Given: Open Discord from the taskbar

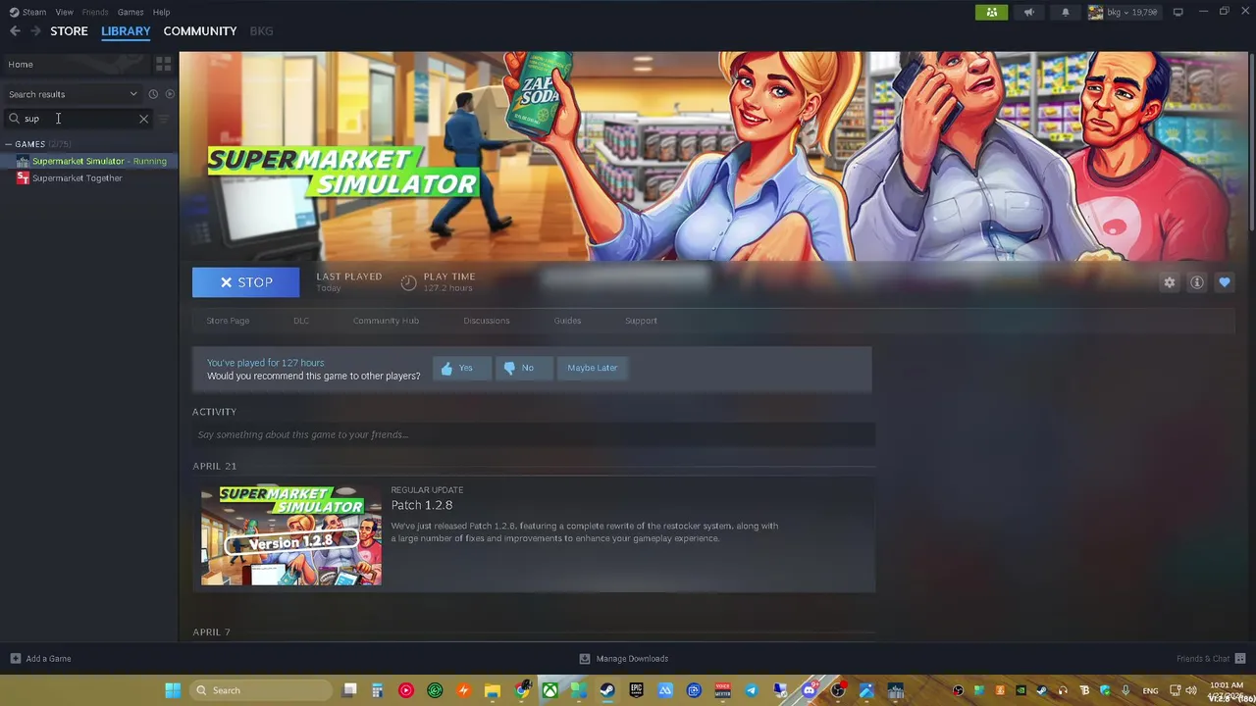Looking at the screenshot, I should (x=810, y=690).
